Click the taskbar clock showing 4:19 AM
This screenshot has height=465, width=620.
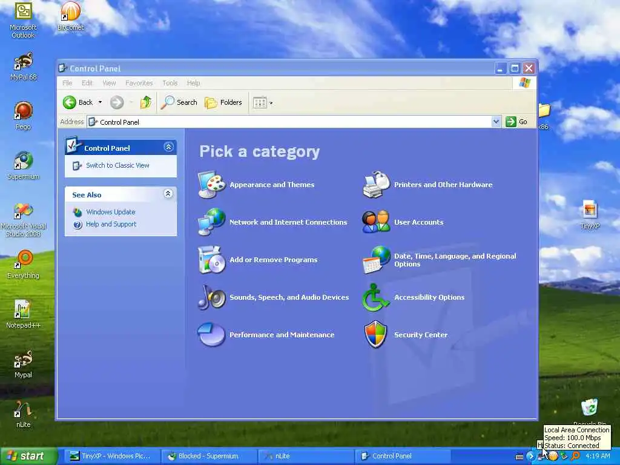[598, 457]
